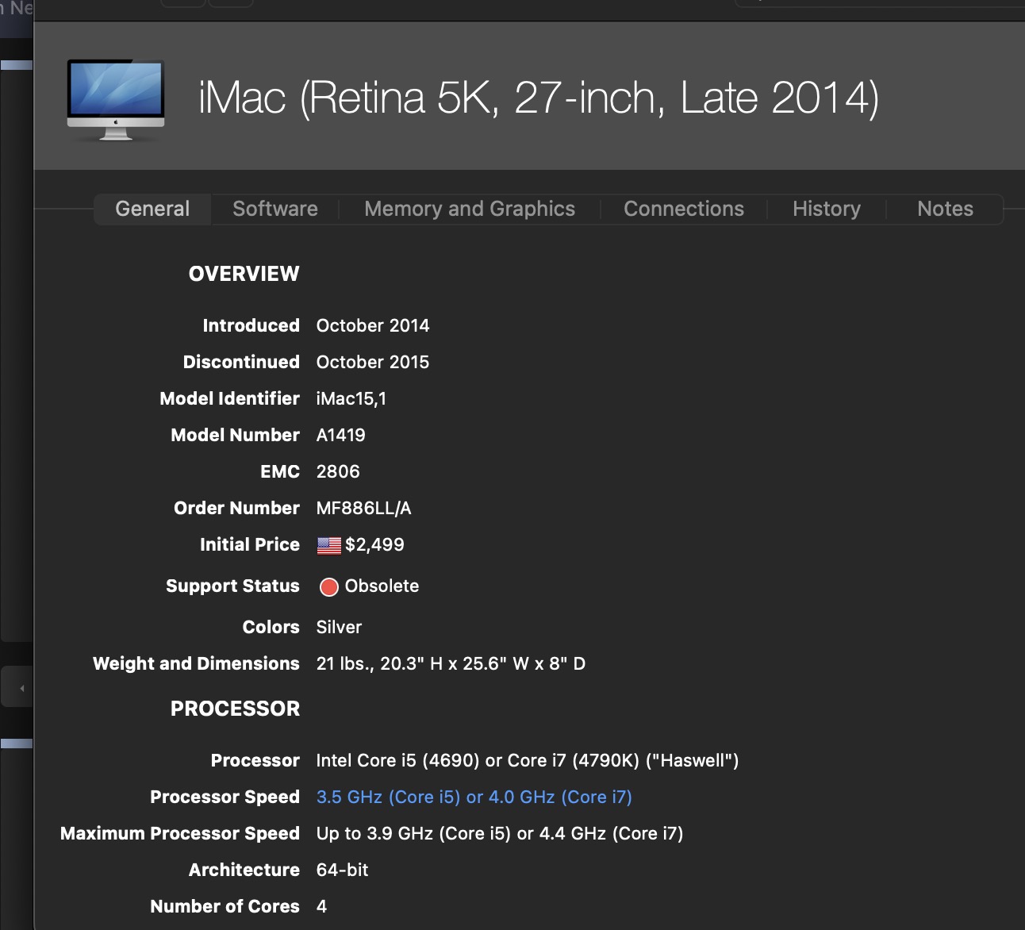Image resolution: width=1025 pixels, height=930 pixels.
Task: Click the iMac Retina 5K title text
Action: (538, 98)
